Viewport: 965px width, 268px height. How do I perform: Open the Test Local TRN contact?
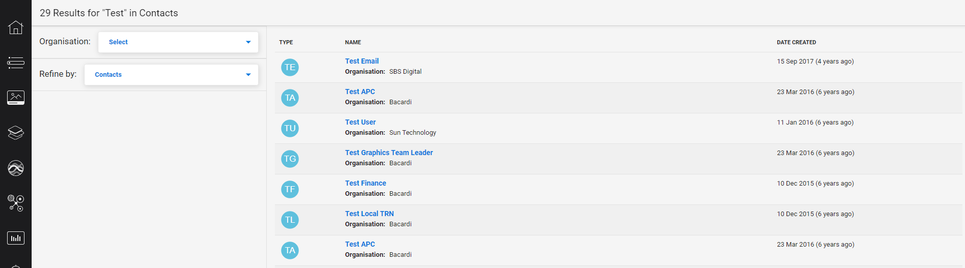pyautogui.click(x=369, y=214)
